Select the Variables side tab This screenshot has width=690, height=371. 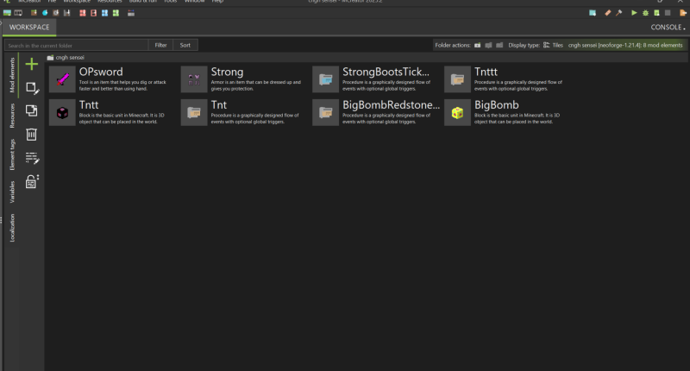tap(12, 192)
